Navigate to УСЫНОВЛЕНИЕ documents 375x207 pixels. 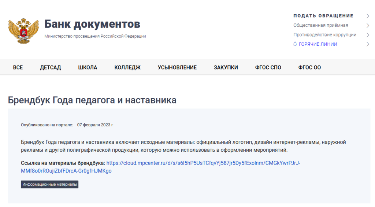click(x=177, y=67)
